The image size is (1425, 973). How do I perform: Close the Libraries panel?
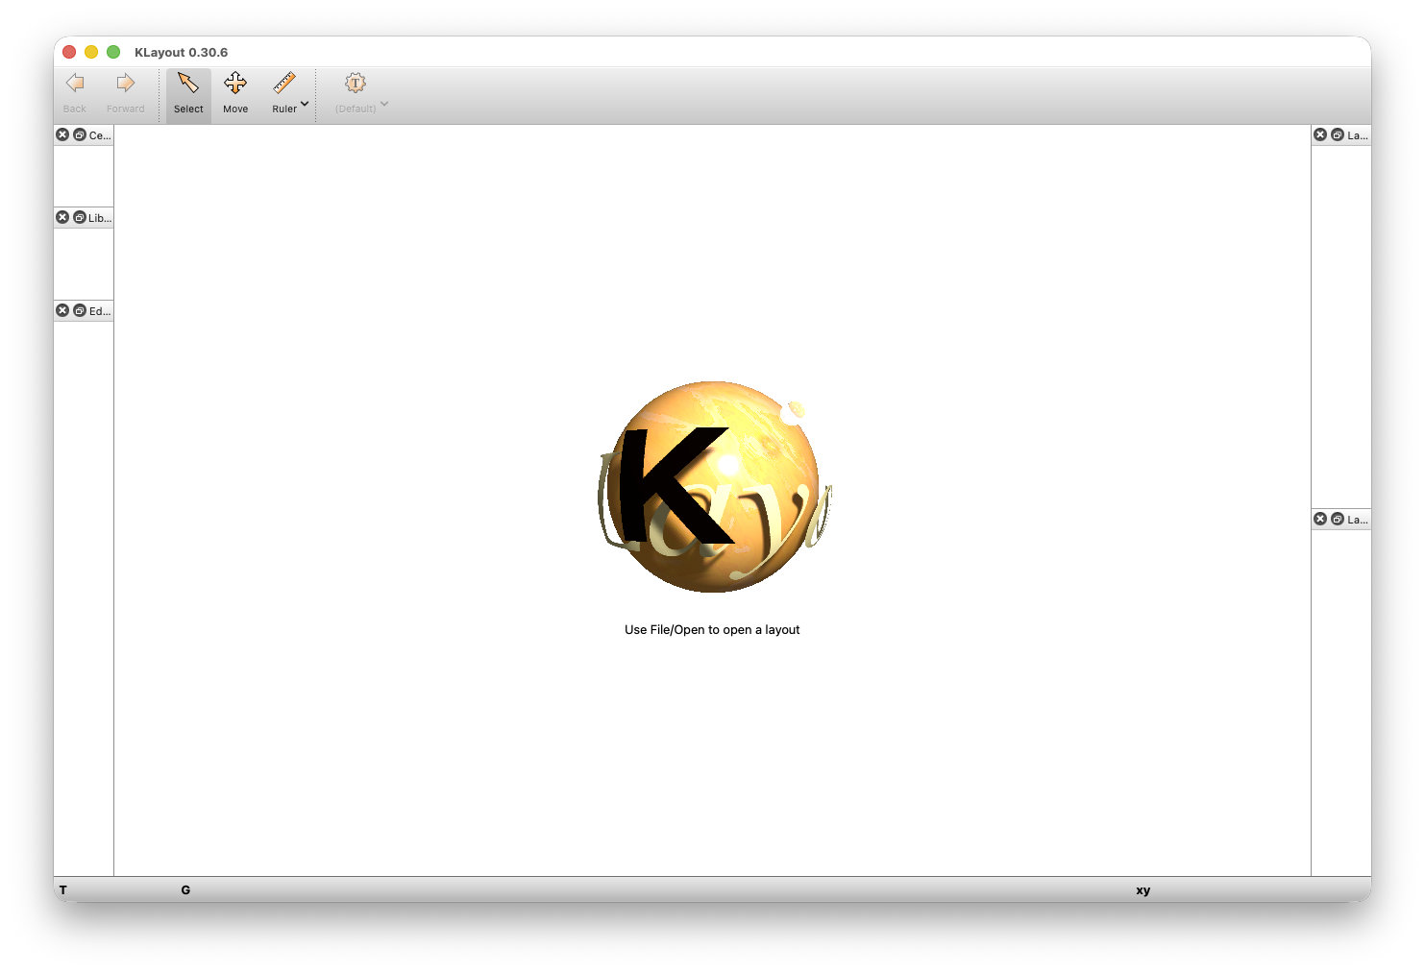pos(62,217)
